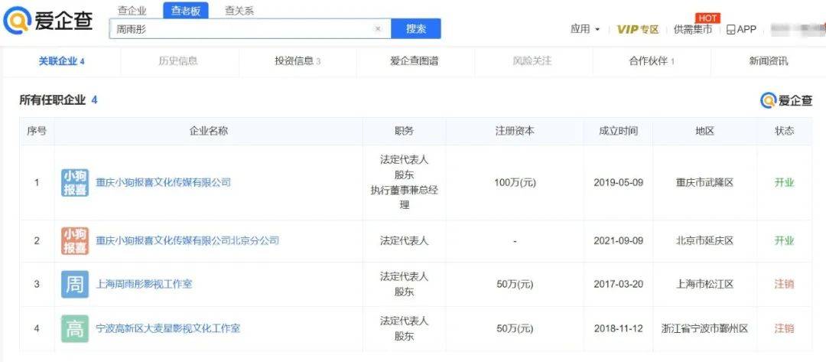Open the 关联企业 4 tab
826x362 pixels.
[62, 61]
